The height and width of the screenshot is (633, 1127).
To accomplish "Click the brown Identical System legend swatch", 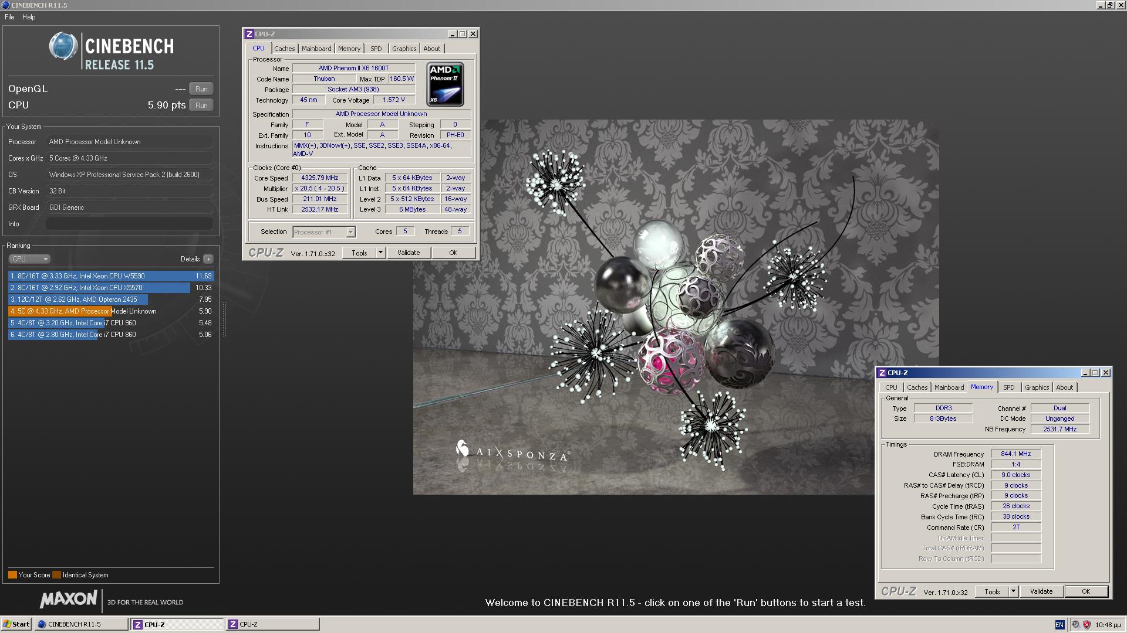I will [x=56, y=575].
